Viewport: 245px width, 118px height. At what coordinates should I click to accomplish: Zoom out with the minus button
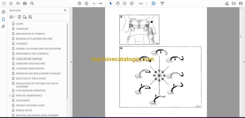pos(124,4)
